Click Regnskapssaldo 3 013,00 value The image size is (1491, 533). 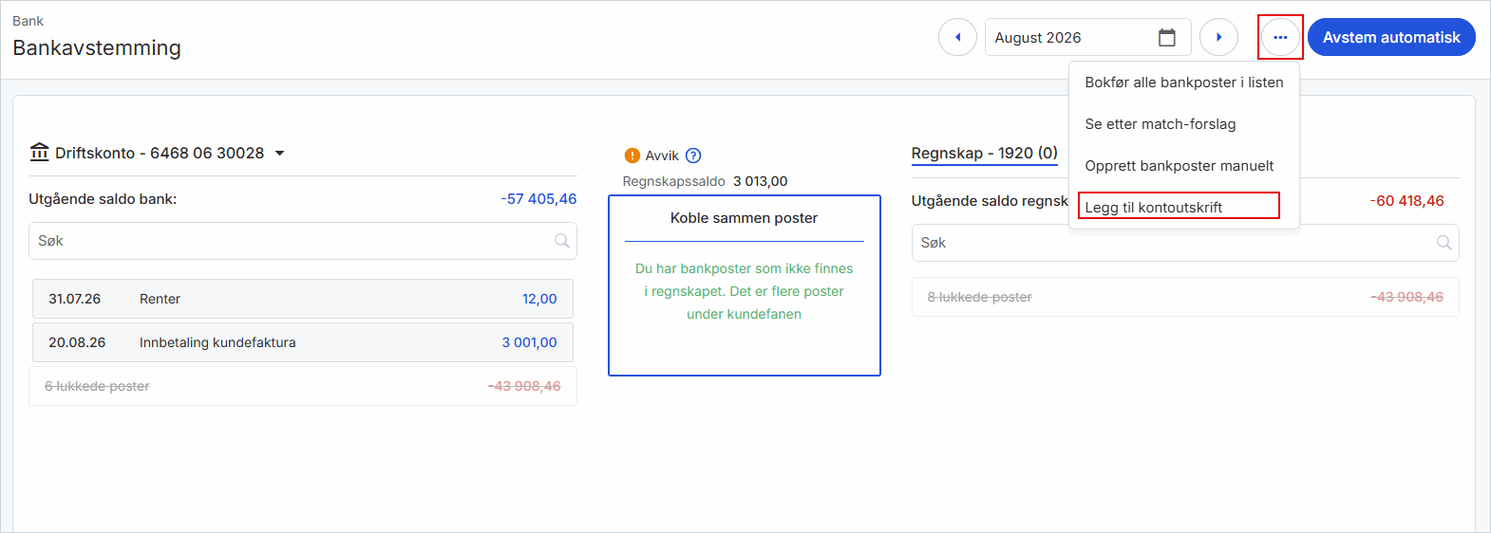760,181
